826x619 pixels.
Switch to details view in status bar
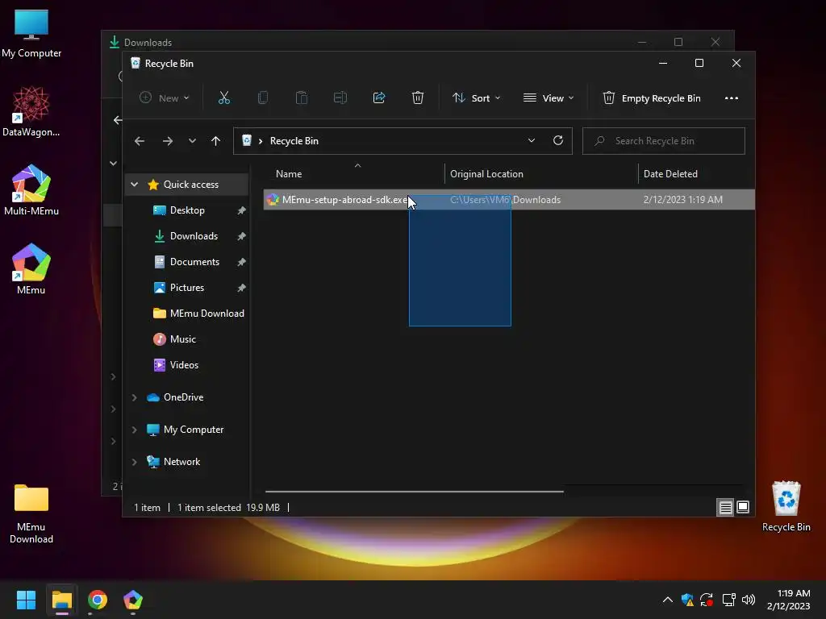tap(725, 508)
